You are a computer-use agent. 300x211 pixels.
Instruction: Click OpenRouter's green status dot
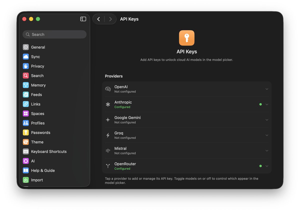point(260,166)
